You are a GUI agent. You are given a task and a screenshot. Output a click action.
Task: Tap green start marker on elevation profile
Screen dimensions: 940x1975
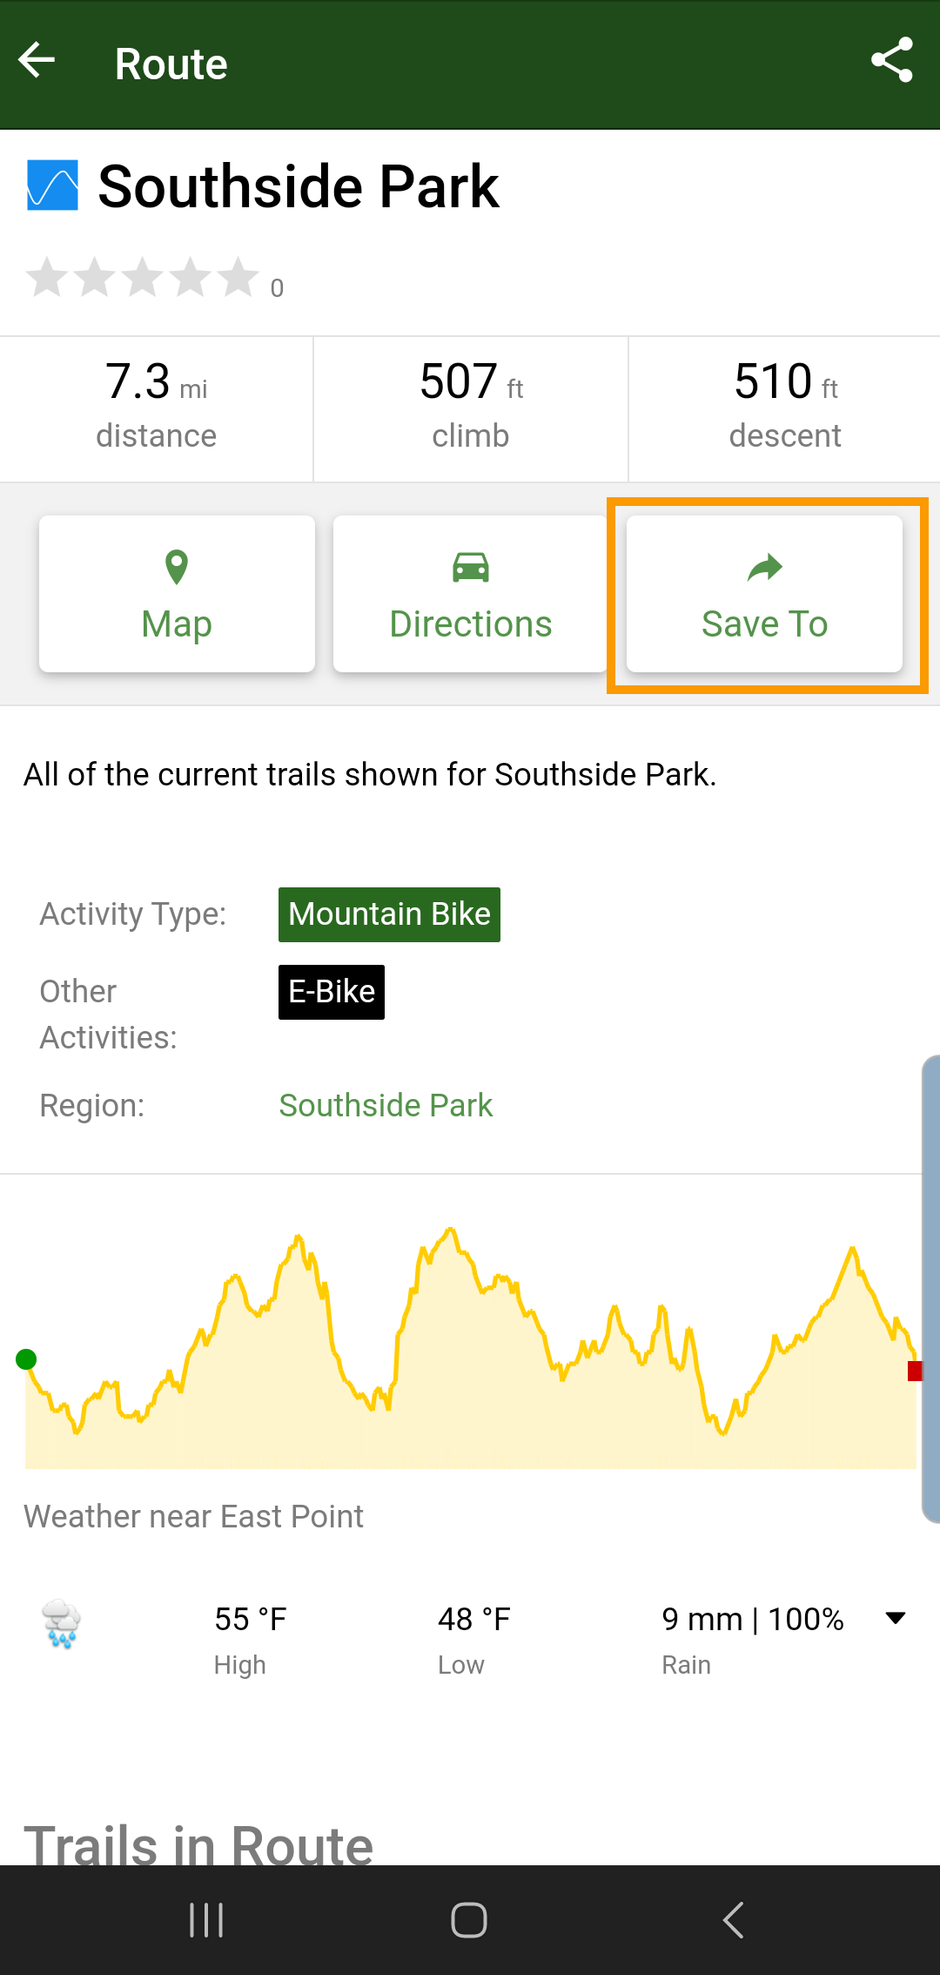coord(26,1359)
